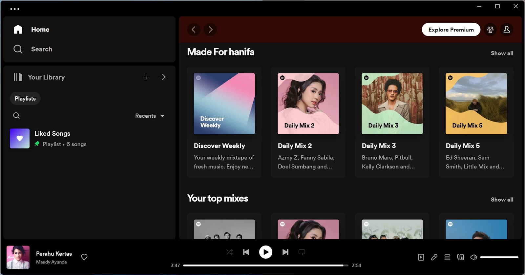Open the blue top mix thumbnail

click(x=476, y=229)
